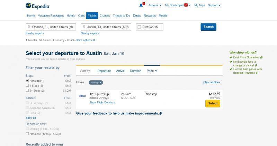Open feedback external link icon
The width and height of the screenshot is (277, 146).
(161, 113)
